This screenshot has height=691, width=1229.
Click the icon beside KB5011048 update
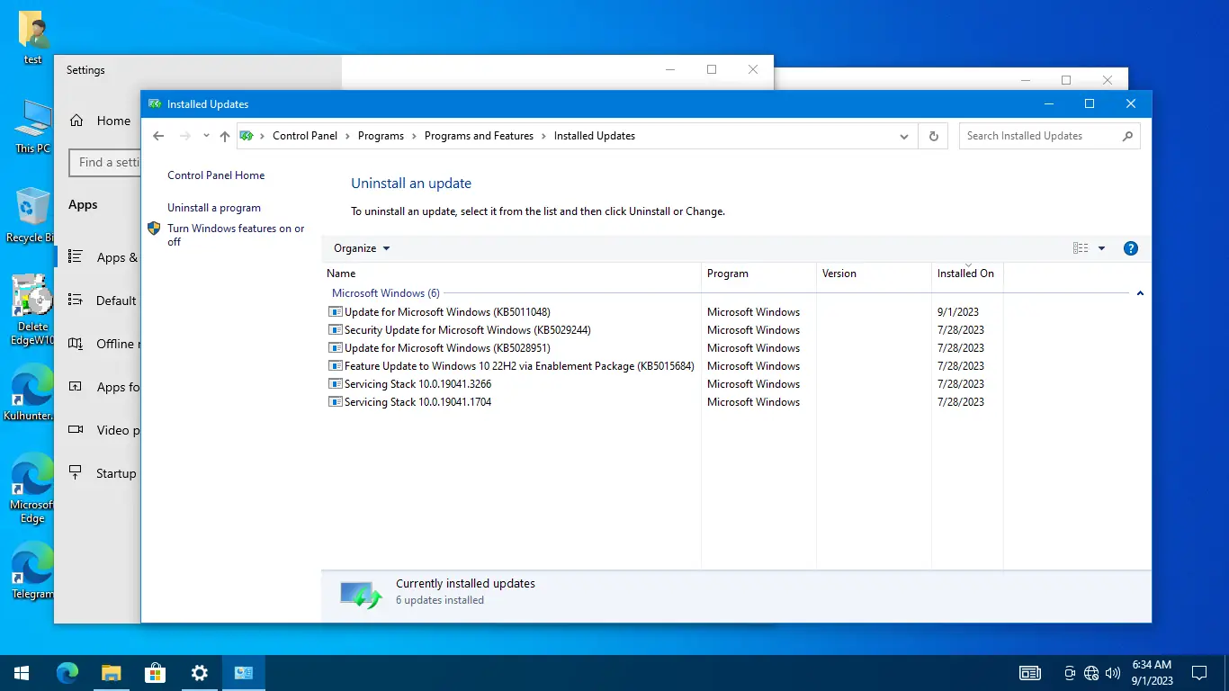click(336, 312)
